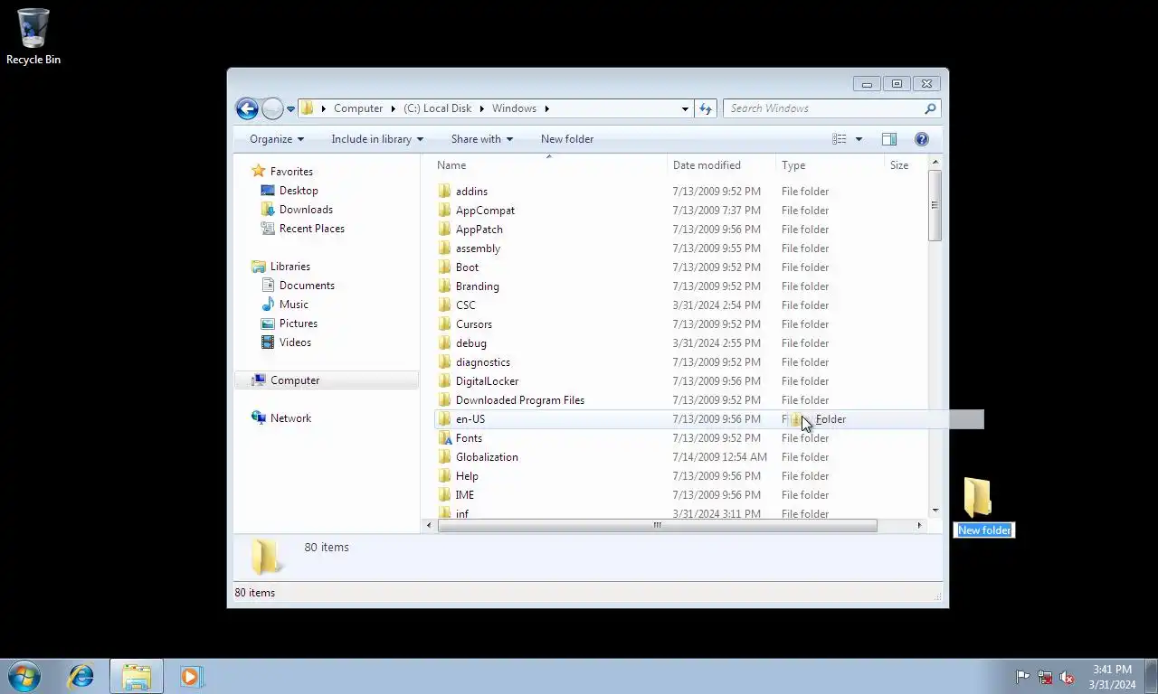
Task: Open the Share with menu
Action: (482, 139)
